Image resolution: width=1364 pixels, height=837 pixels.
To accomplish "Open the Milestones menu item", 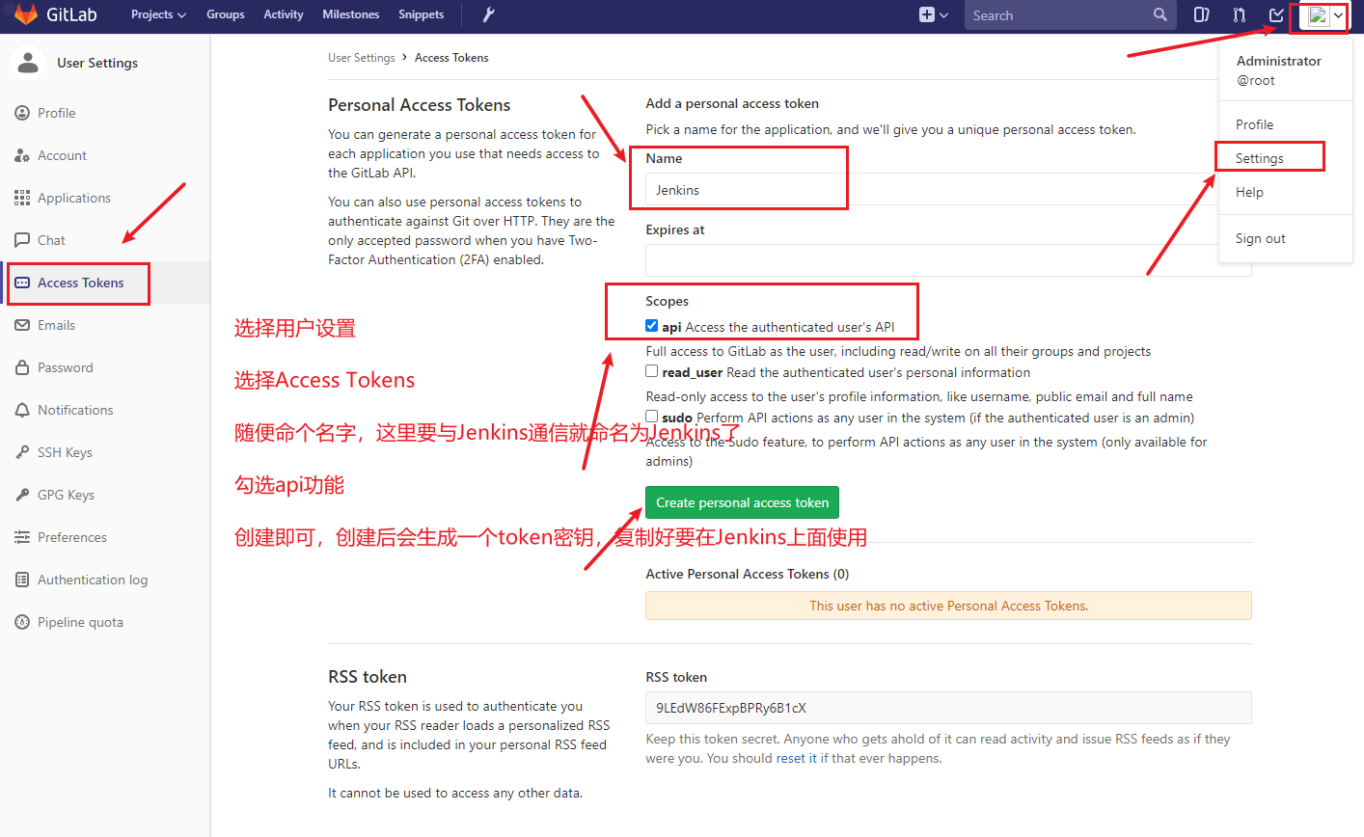I will pyautogui.click(x=351, y=14).
